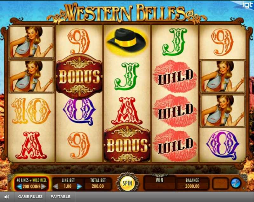The image size is (254, 202).
Task: Click the top-left cowgirl symbol
Action: tap(31, 42)
